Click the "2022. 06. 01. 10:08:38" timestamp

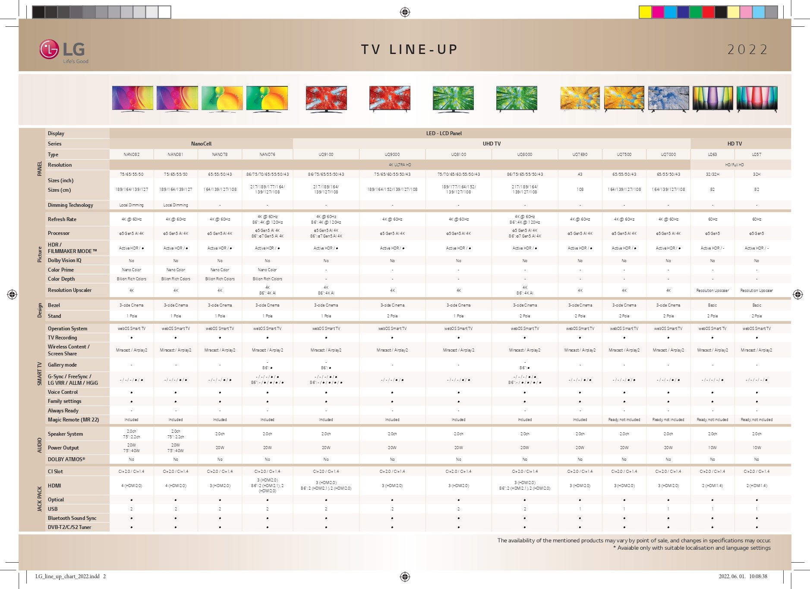(743, 576)
